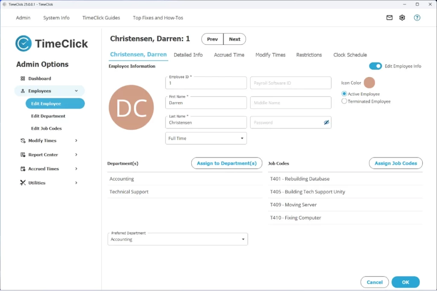Click the help question mark icon
The image size is (437, 291).
click(417, 18)
